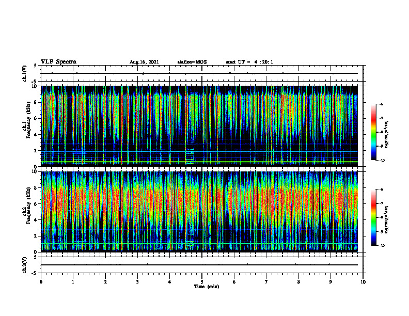Click time-axis tick label "8"
Viewport: 409px width, 316px height.
pos(298,282)
